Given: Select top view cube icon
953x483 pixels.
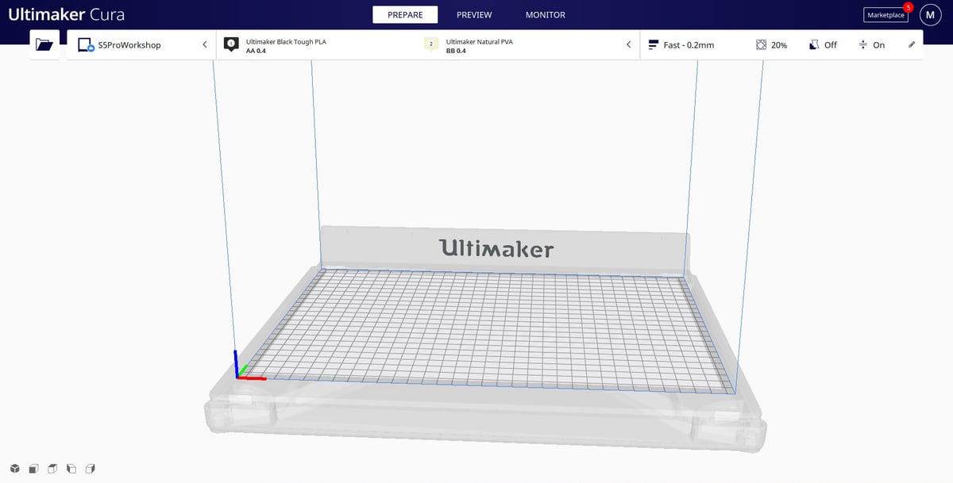Looking at the screenshot, I should coord(52,468).
